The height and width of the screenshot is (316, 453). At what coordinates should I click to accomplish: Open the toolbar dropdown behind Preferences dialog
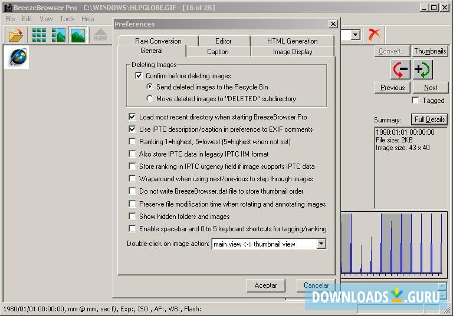355,35
